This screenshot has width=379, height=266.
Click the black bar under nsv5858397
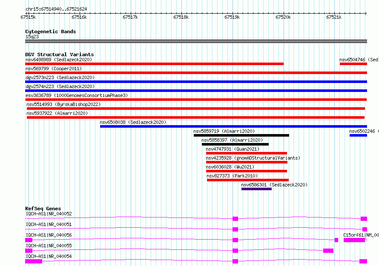point(235,144)
